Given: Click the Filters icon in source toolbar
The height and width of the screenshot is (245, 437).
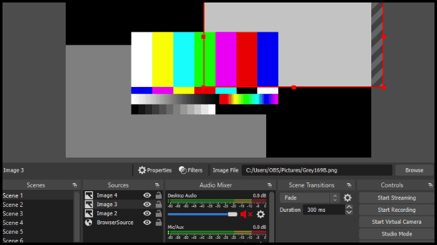Looking at the screenshot, I should click(183, 170).
